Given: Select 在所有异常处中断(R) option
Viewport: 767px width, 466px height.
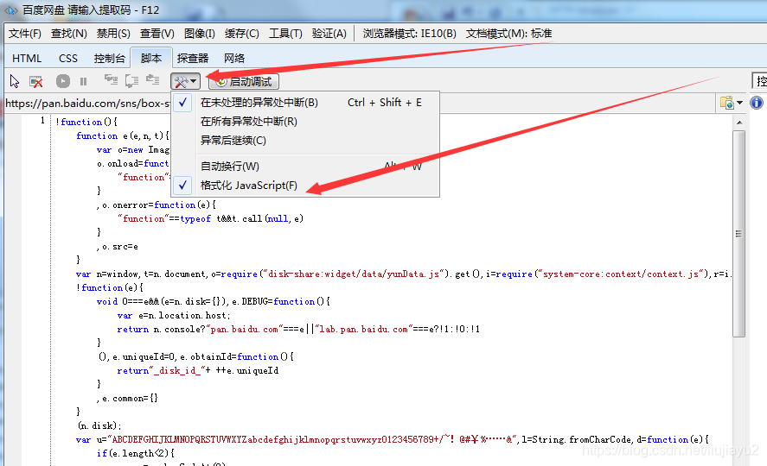Looking at the screenshot, I should pos(305,122).
